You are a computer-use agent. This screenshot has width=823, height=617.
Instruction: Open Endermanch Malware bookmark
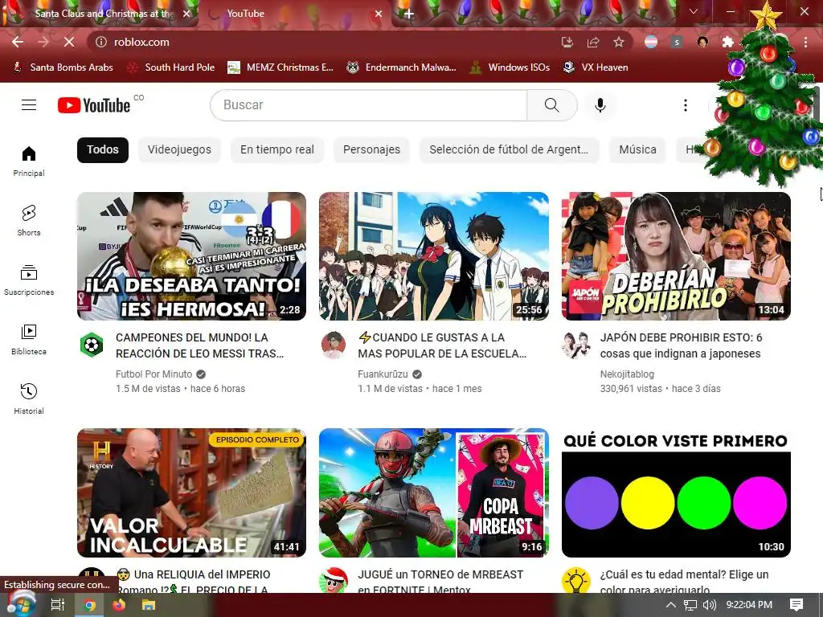402,67
